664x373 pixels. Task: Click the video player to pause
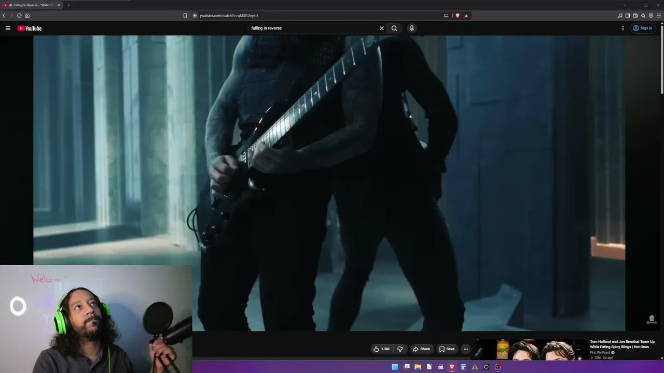pos(329,183)
